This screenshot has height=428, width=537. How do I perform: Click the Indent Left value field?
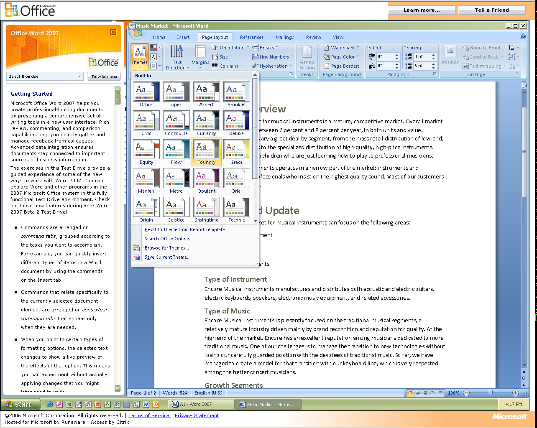click(385, 56)
